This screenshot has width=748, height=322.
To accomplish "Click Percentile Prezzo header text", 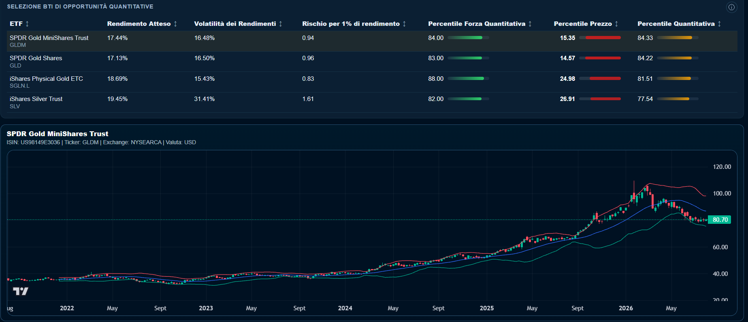I will (583, 24).
